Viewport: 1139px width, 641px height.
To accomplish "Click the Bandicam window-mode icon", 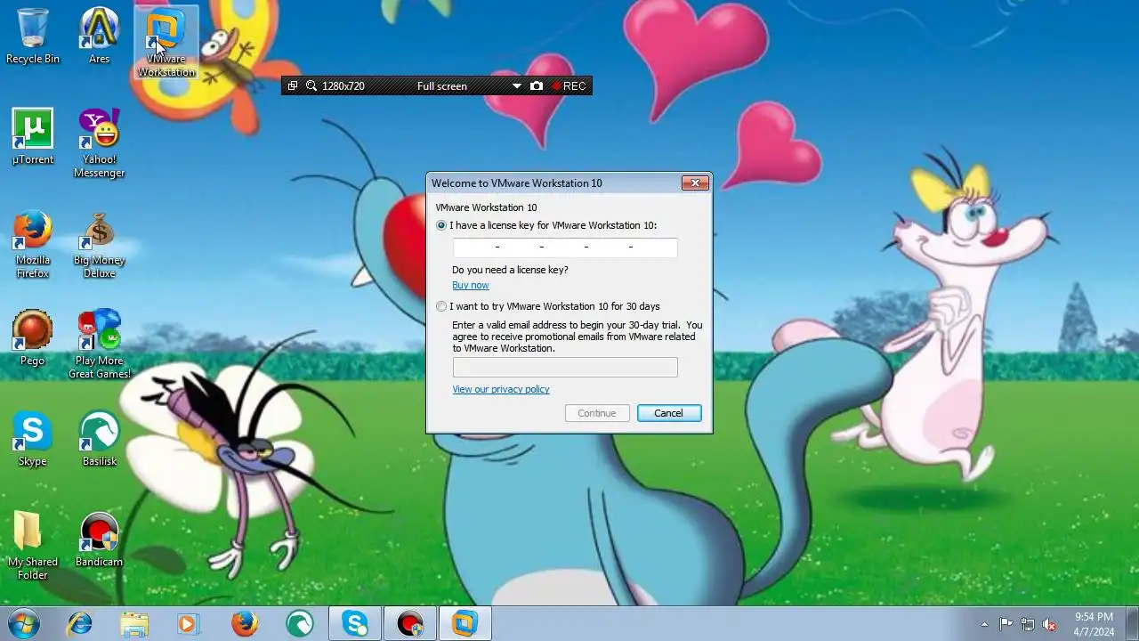I will [293, 85].
